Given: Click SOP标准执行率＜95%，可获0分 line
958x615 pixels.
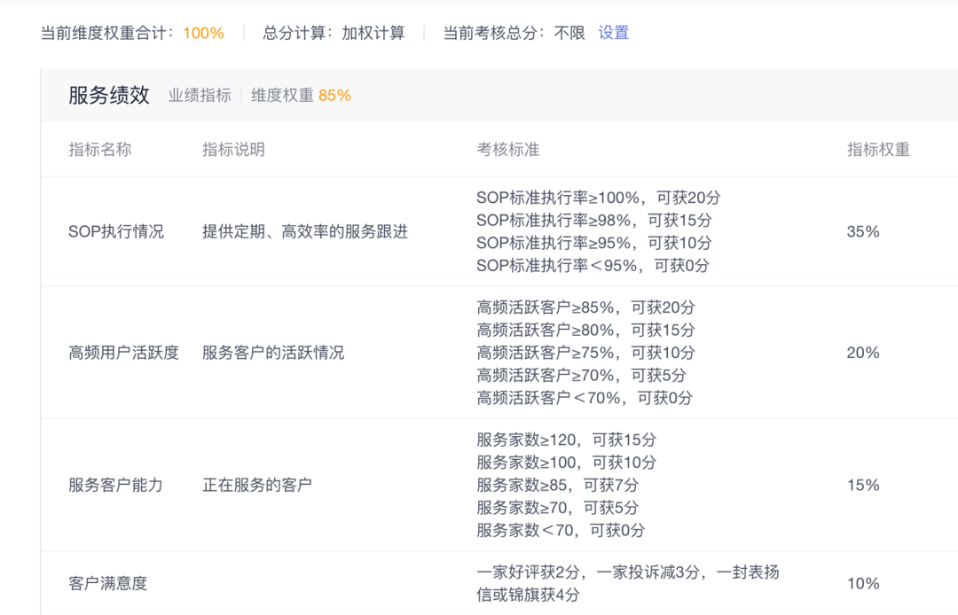Looking at the screenshot, I should (593, 265).
